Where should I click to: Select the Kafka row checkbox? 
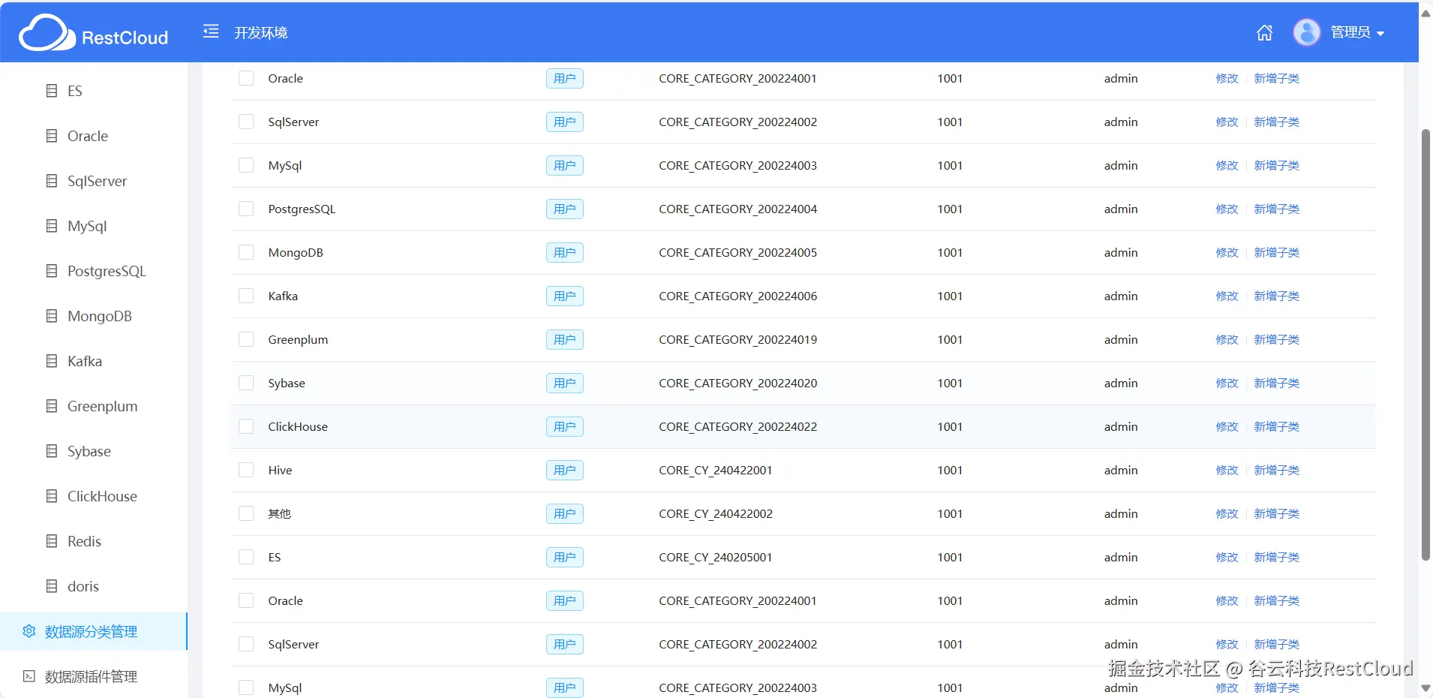pos(246,296)
